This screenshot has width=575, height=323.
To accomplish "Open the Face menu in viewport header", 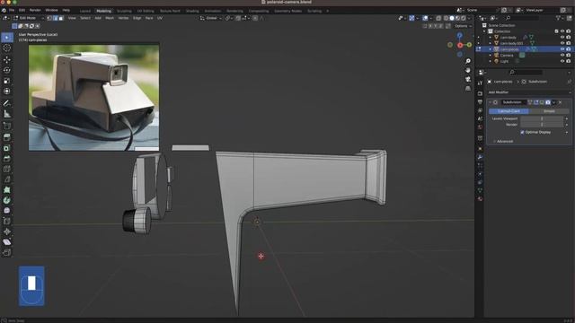I will point(149,18).
